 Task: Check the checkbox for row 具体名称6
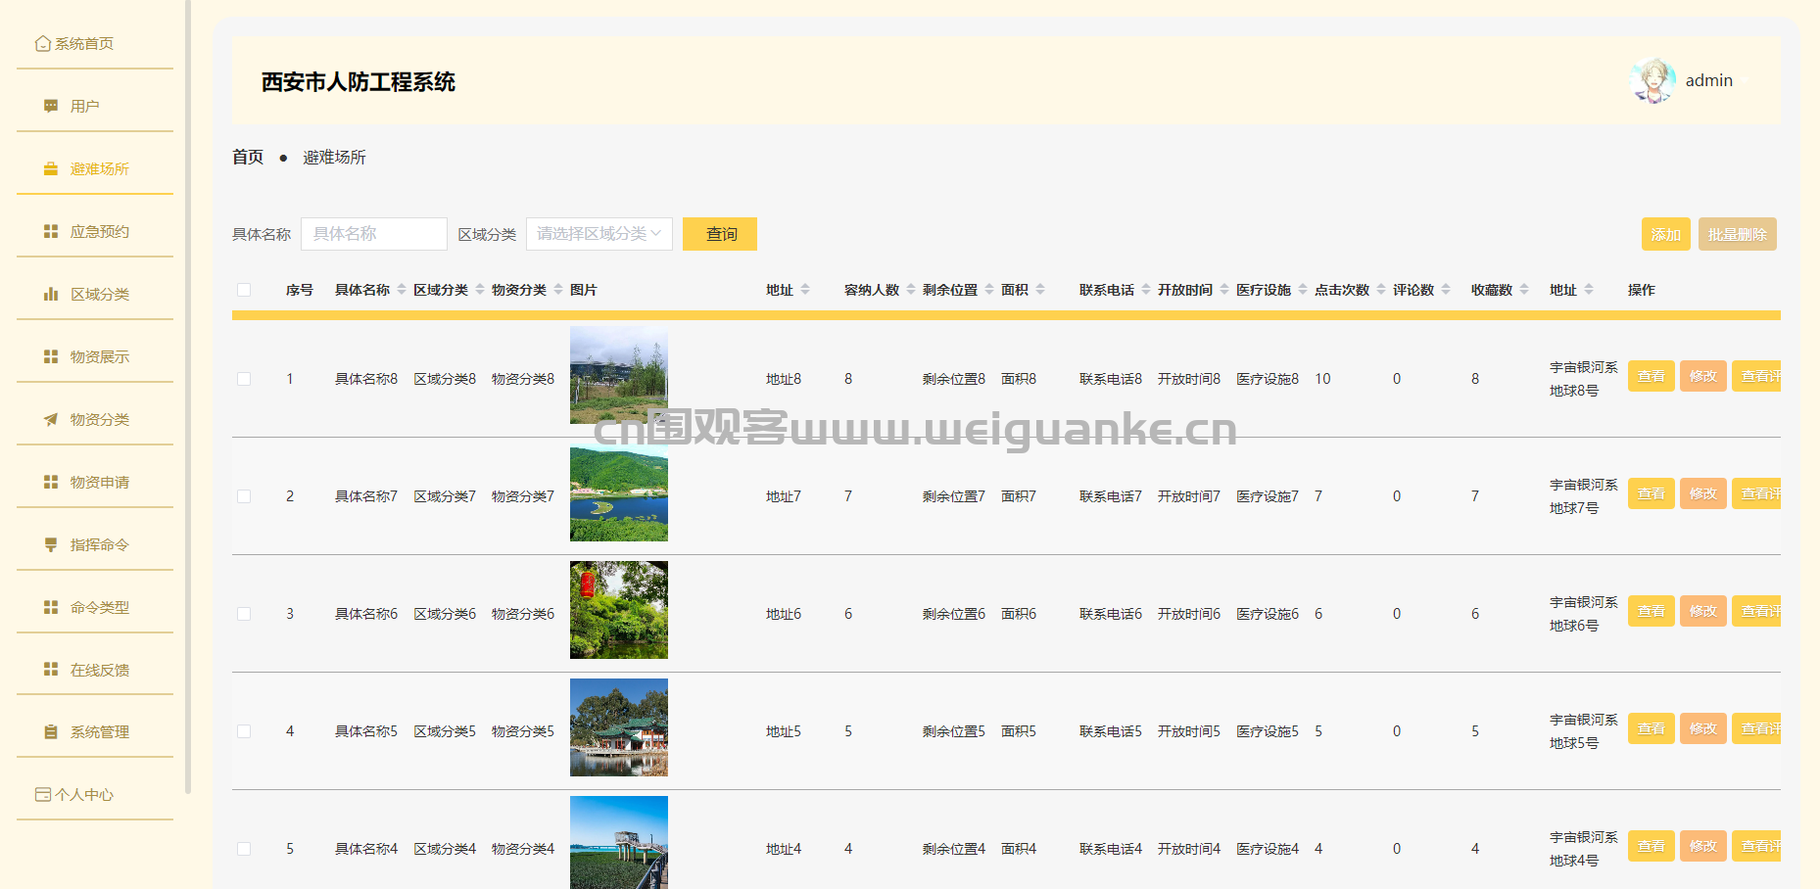(x=244, y=614)
